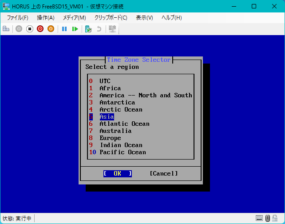The width and height of the screenshot is (285, 224).
Task: Click the red Shut Down icon
Action: [40, 29]
